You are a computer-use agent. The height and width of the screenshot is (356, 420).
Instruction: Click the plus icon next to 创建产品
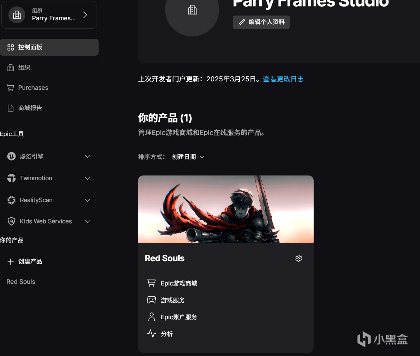tap(11, 262)
